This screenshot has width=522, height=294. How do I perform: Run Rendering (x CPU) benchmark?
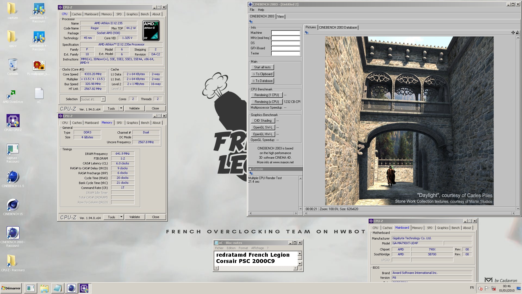[266, 102]
